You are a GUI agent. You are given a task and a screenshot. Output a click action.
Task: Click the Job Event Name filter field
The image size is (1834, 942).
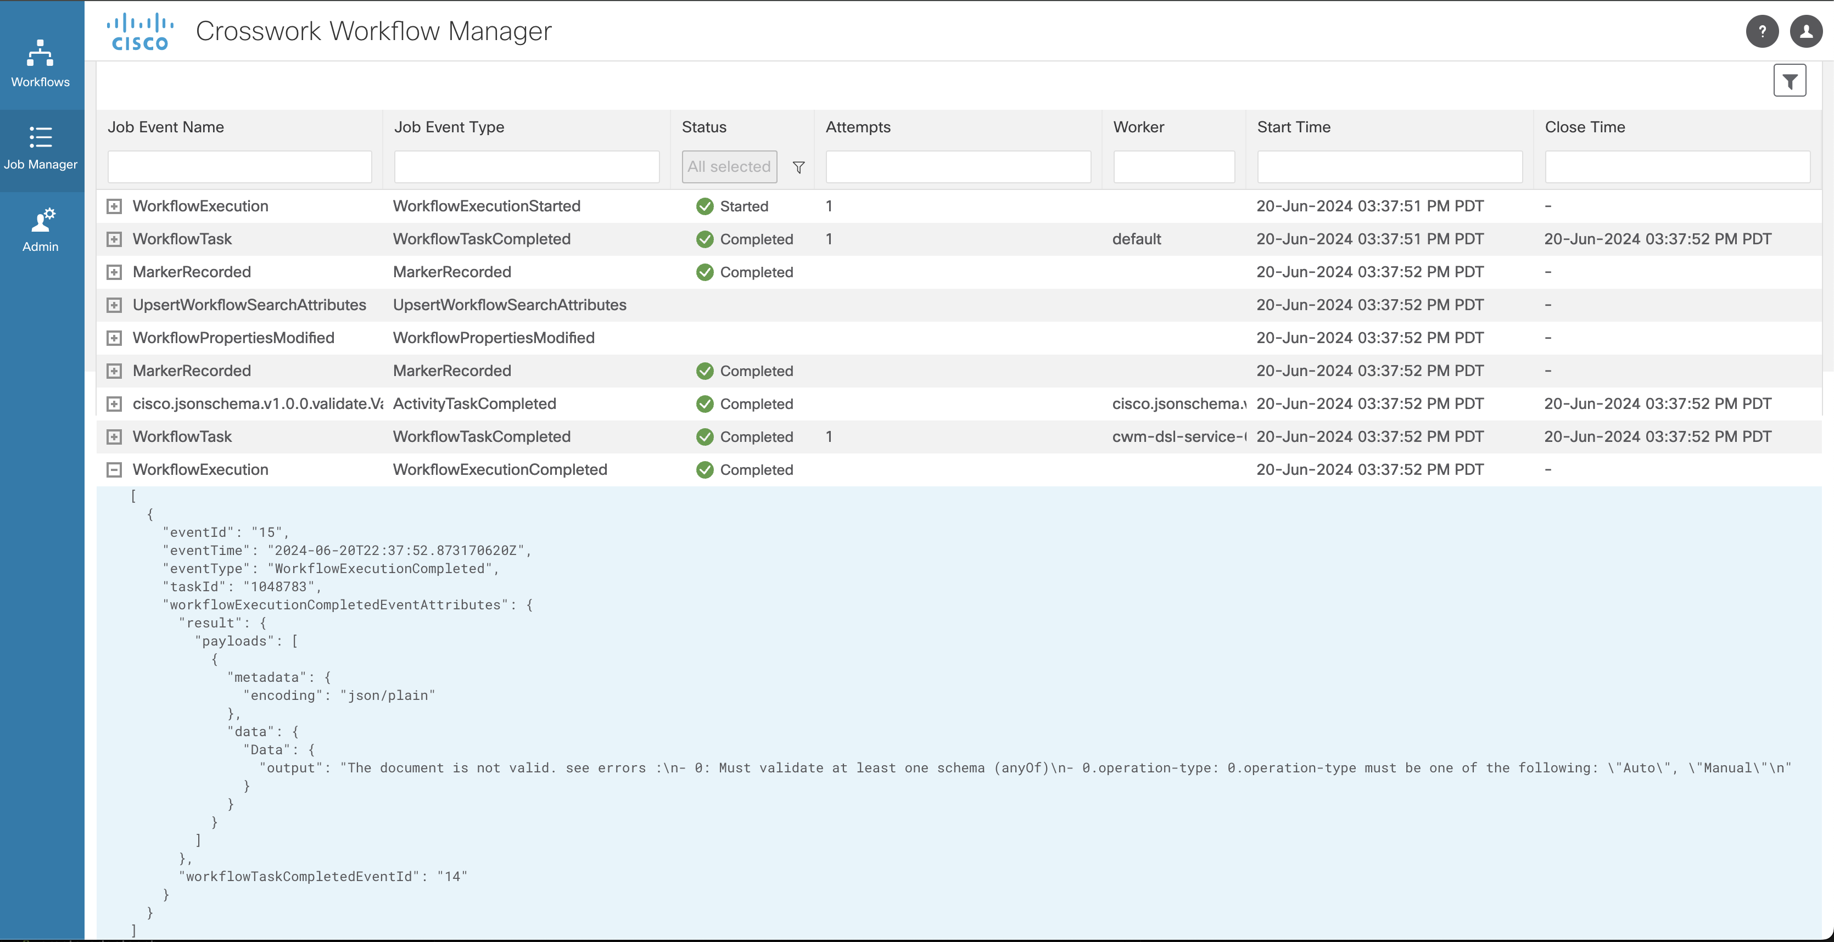tap(239, 167)
